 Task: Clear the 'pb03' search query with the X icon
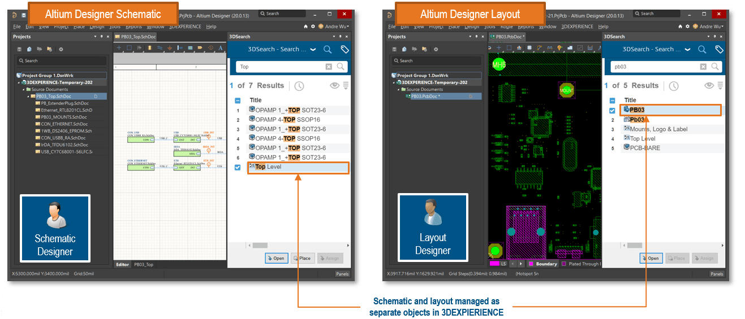click(x=703, y=67)
